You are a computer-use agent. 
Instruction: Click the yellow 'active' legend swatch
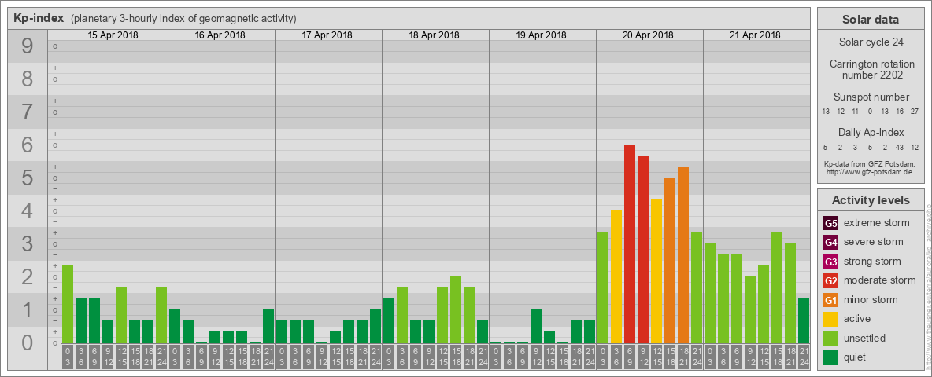point(830,319)
